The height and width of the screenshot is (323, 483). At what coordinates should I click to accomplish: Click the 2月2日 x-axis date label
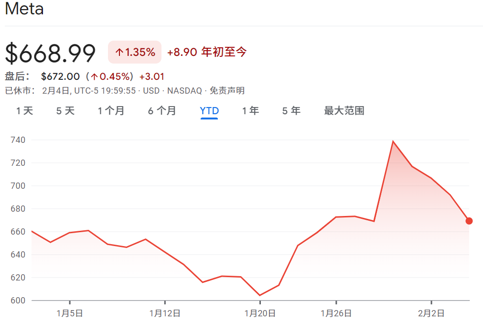point(431,313)
